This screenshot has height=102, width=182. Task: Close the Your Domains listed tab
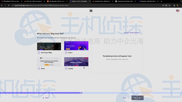click(67, 1)
